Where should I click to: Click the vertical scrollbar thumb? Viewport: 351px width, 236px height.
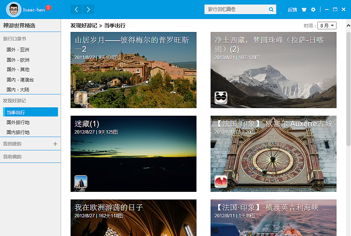pos(349,89)
